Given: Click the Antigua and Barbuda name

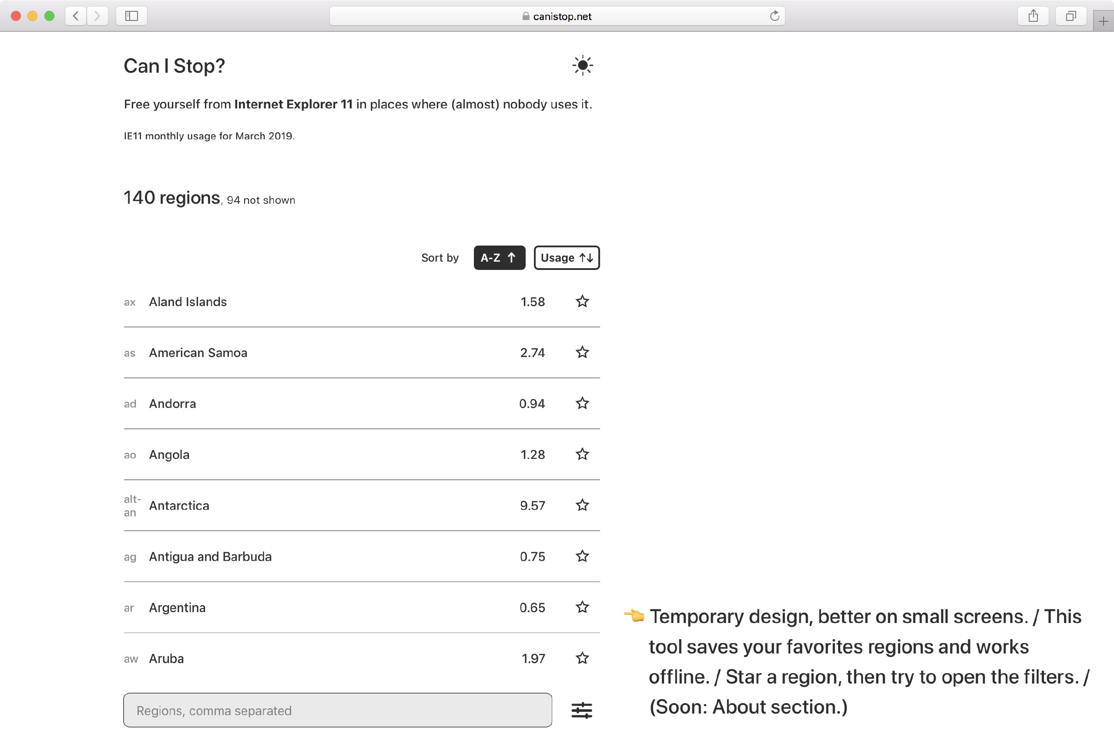Looking at the screenshot, I should (211, 557).
